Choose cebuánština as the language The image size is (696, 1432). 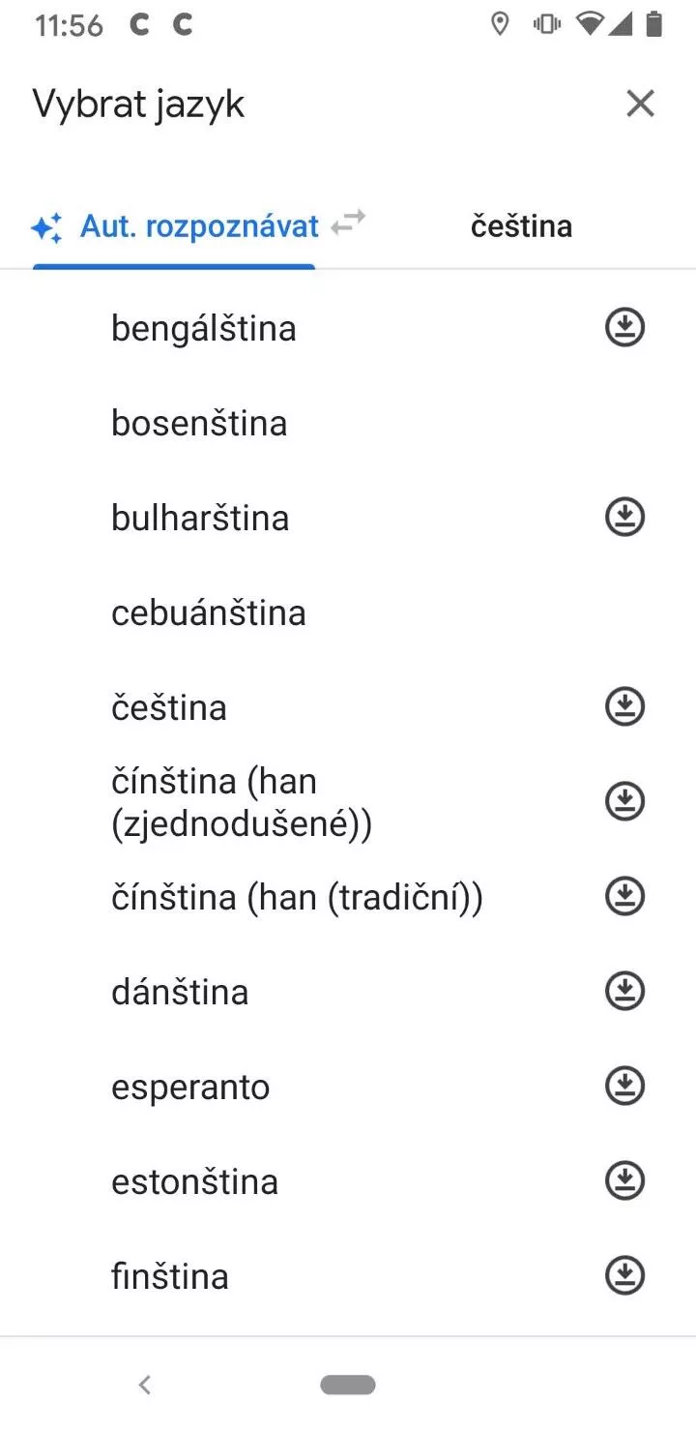tap(209, 612)
